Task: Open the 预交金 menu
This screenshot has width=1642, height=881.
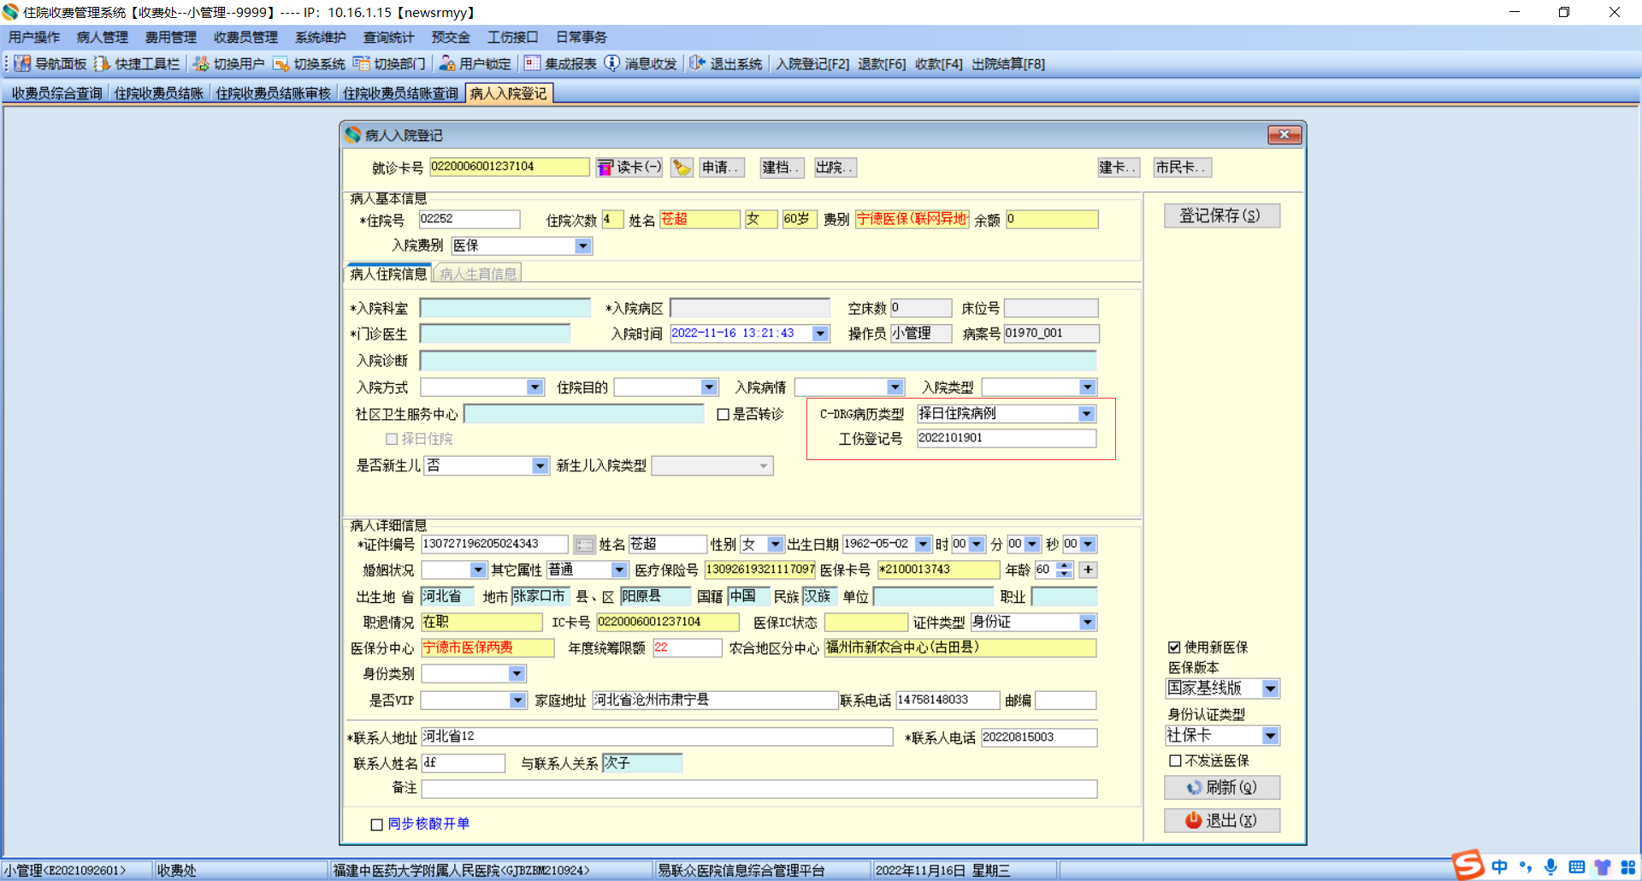Action: 451,38
